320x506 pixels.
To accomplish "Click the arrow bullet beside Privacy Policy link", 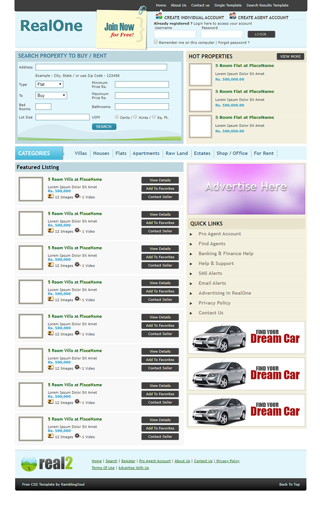I will [x=191, y=303].
